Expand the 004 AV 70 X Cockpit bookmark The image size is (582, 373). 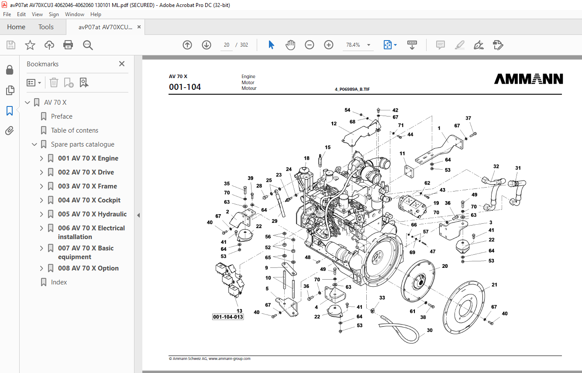click(x=41, y=200)
